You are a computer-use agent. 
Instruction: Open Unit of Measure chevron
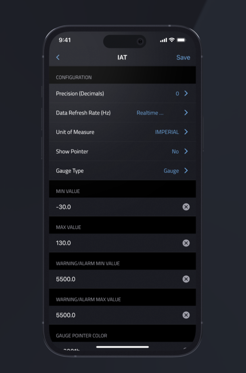coord(186,132)
